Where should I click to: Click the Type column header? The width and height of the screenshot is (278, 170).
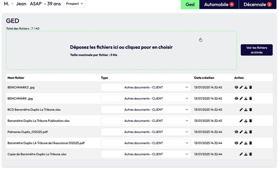click(x=104, y=78)
